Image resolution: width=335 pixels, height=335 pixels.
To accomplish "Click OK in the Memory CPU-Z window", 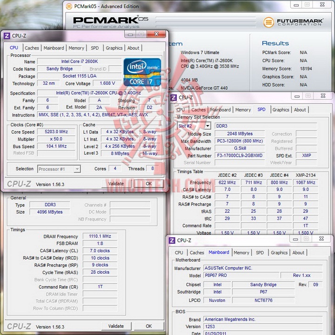I will (x=149, y=326).
